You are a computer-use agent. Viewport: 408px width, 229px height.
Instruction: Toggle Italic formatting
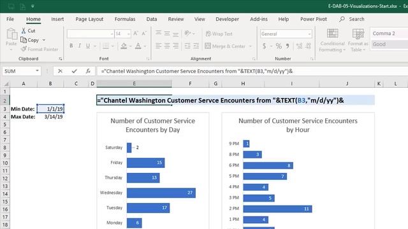79,46
